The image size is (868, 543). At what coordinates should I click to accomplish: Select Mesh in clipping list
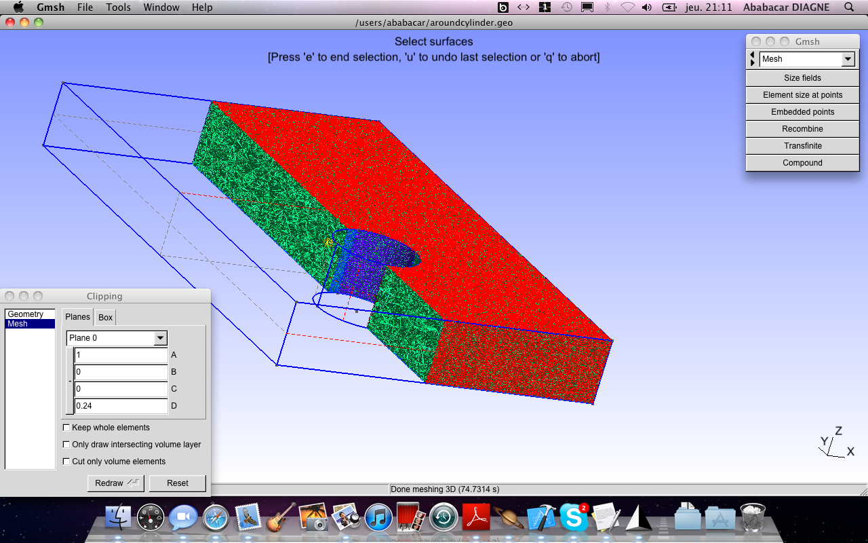[30, 324]
